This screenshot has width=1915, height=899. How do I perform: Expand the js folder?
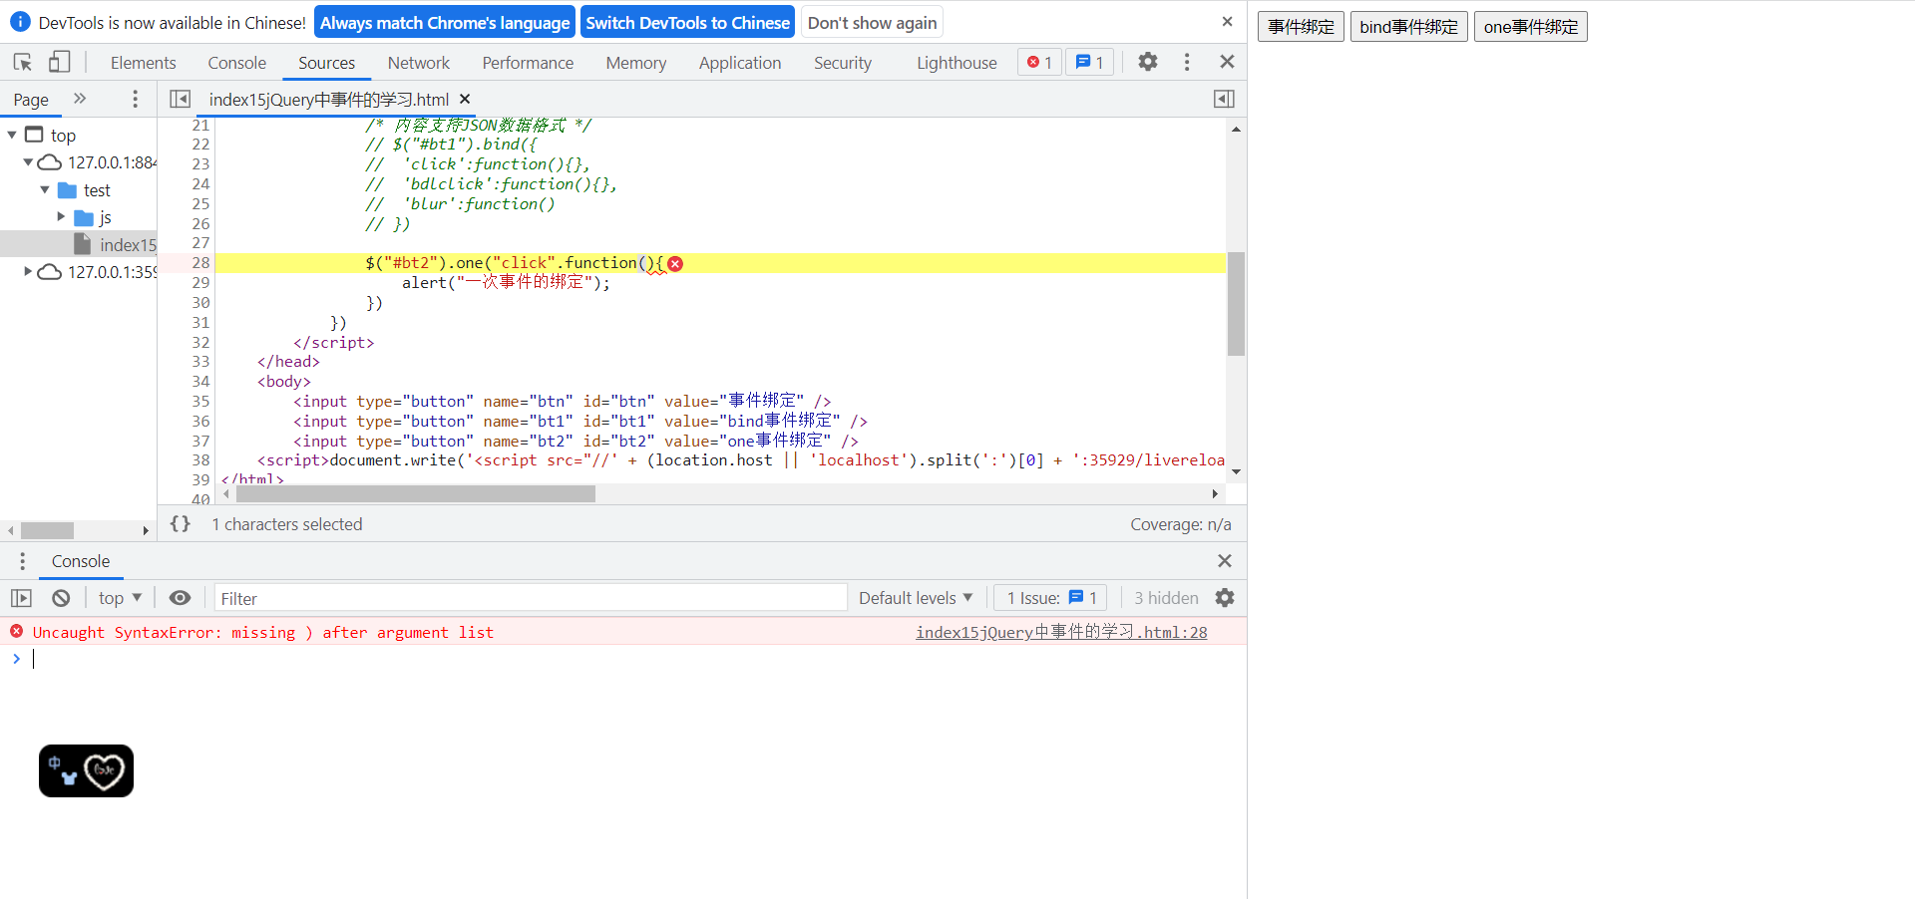[61, 216]
